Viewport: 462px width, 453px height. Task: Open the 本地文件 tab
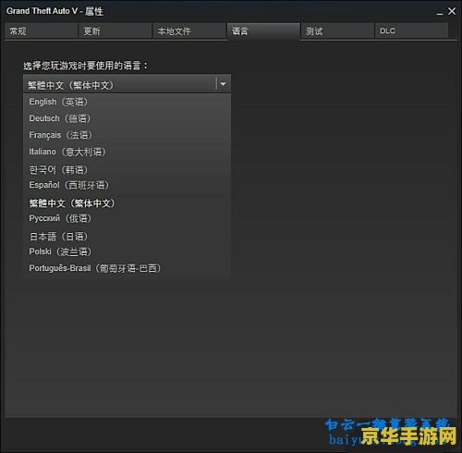(188, 31)
